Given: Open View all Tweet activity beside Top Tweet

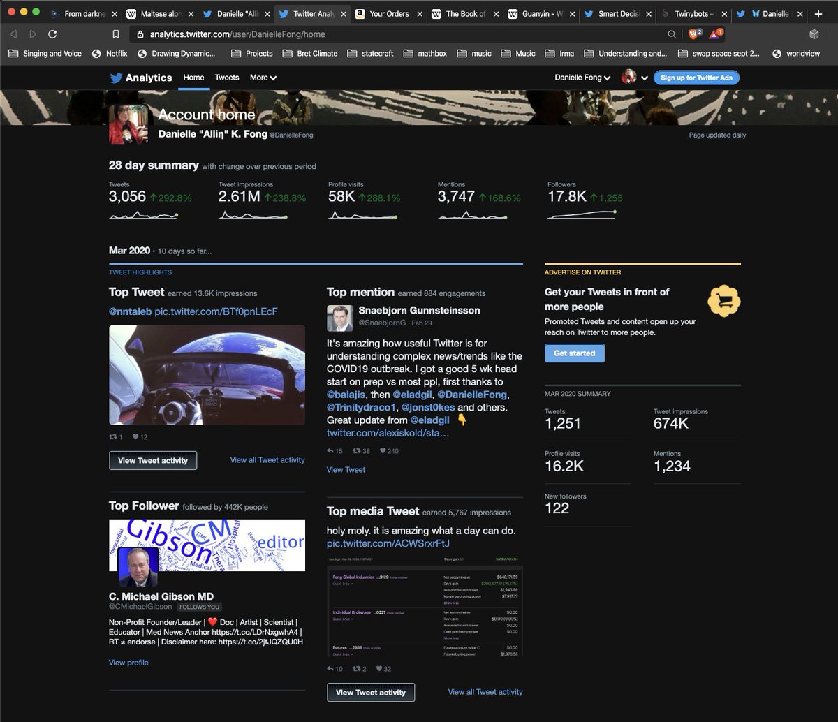Looking at the screenshot, I should coord(267,460).
